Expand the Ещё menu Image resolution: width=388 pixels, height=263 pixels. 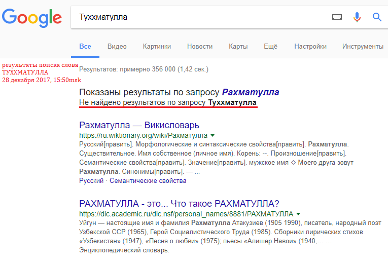tap(270, 47)
